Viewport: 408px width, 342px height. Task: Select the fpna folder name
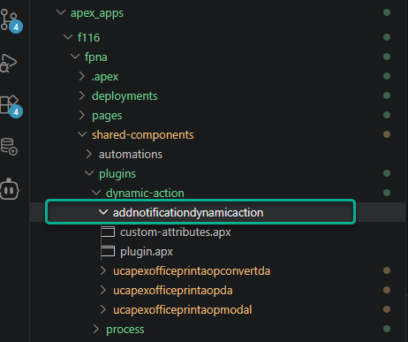pos(95,57)
